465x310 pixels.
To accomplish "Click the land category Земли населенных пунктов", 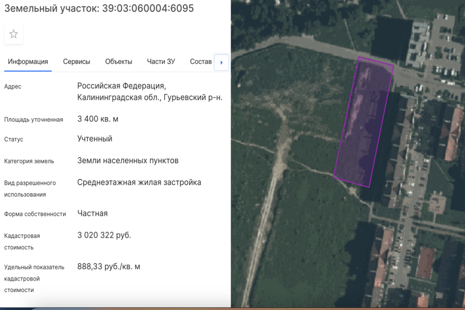I will [x=128, y=160].
